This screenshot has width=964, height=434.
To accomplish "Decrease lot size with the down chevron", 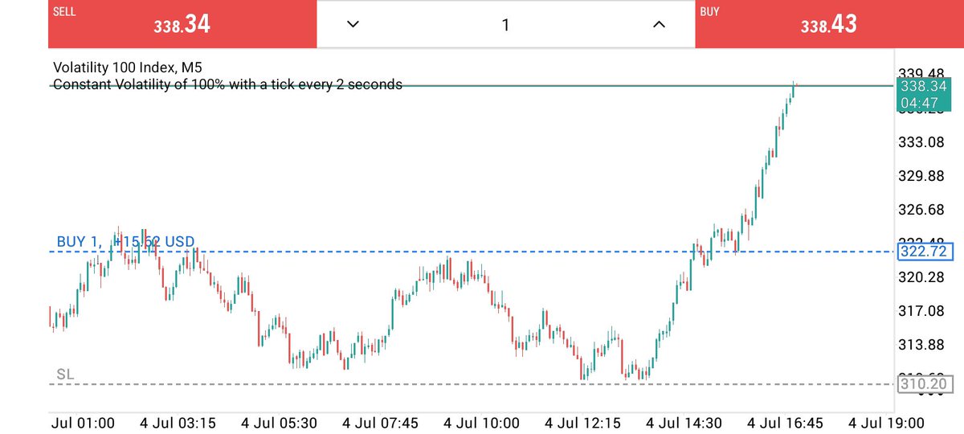I will pos(352,24).
